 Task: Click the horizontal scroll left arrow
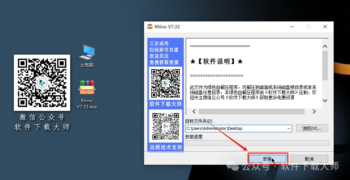coord(194,111)
